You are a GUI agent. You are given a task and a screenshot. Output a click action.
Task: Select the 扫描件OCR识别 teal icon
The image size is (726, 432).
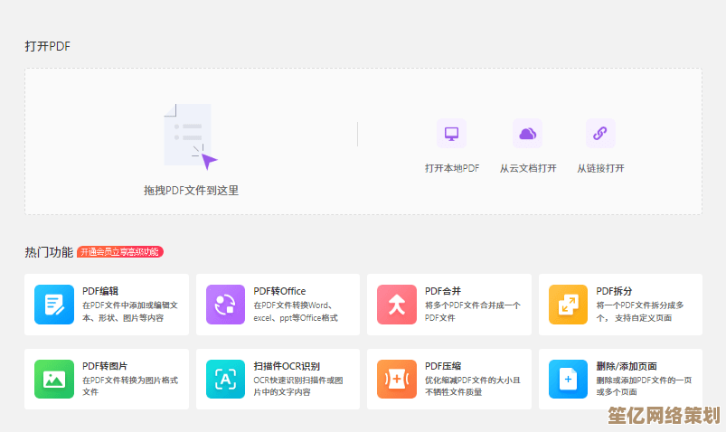(x=225, y=380)
